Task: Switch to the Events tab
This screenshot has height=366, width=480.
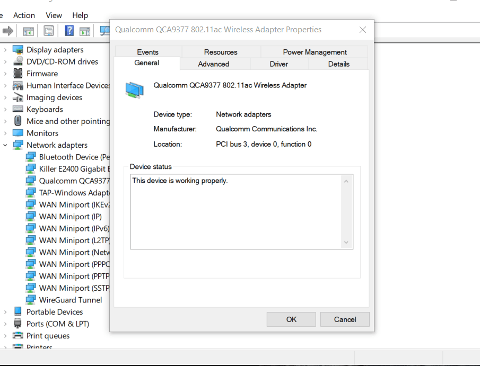Action: (148, 52)
